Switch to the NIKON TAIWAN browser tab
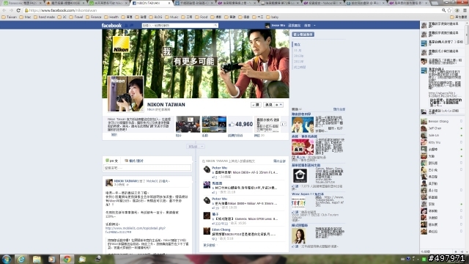 pos(151,3)
